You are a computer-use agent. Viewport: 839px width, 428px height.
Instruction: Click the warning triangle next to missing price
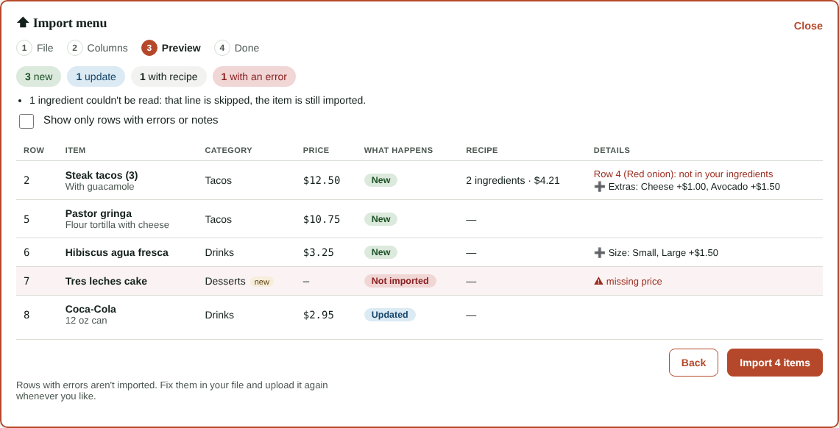coord(598,281)
